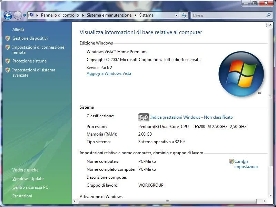Open Windows Update in Vedere anche
The image size is (276, 207).
[x=28, y=179]
